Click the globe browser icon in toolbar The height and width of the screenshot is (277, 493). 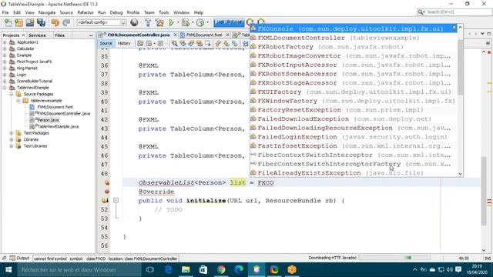(134, 22)
